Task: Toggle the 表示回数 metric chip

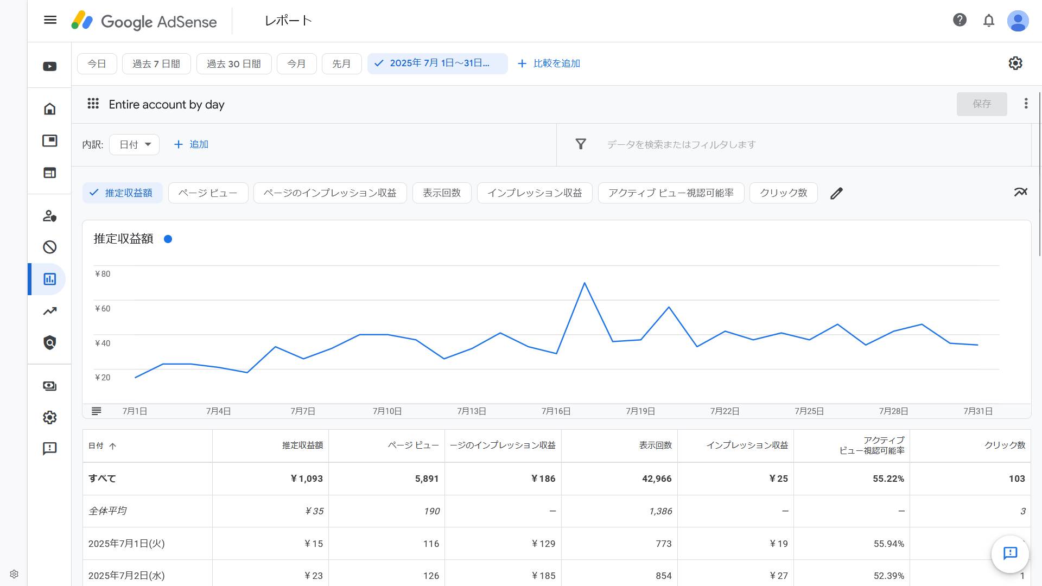Action: click(x=442, y=193)
